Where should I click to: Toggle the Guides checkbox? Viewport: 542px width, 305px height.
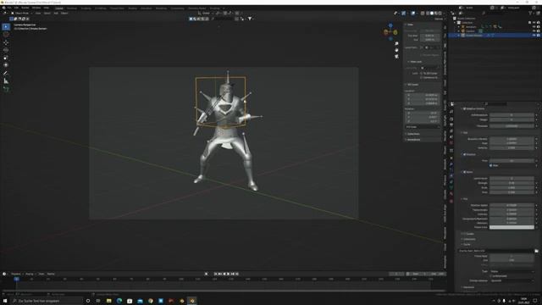[x=464, y=234]
